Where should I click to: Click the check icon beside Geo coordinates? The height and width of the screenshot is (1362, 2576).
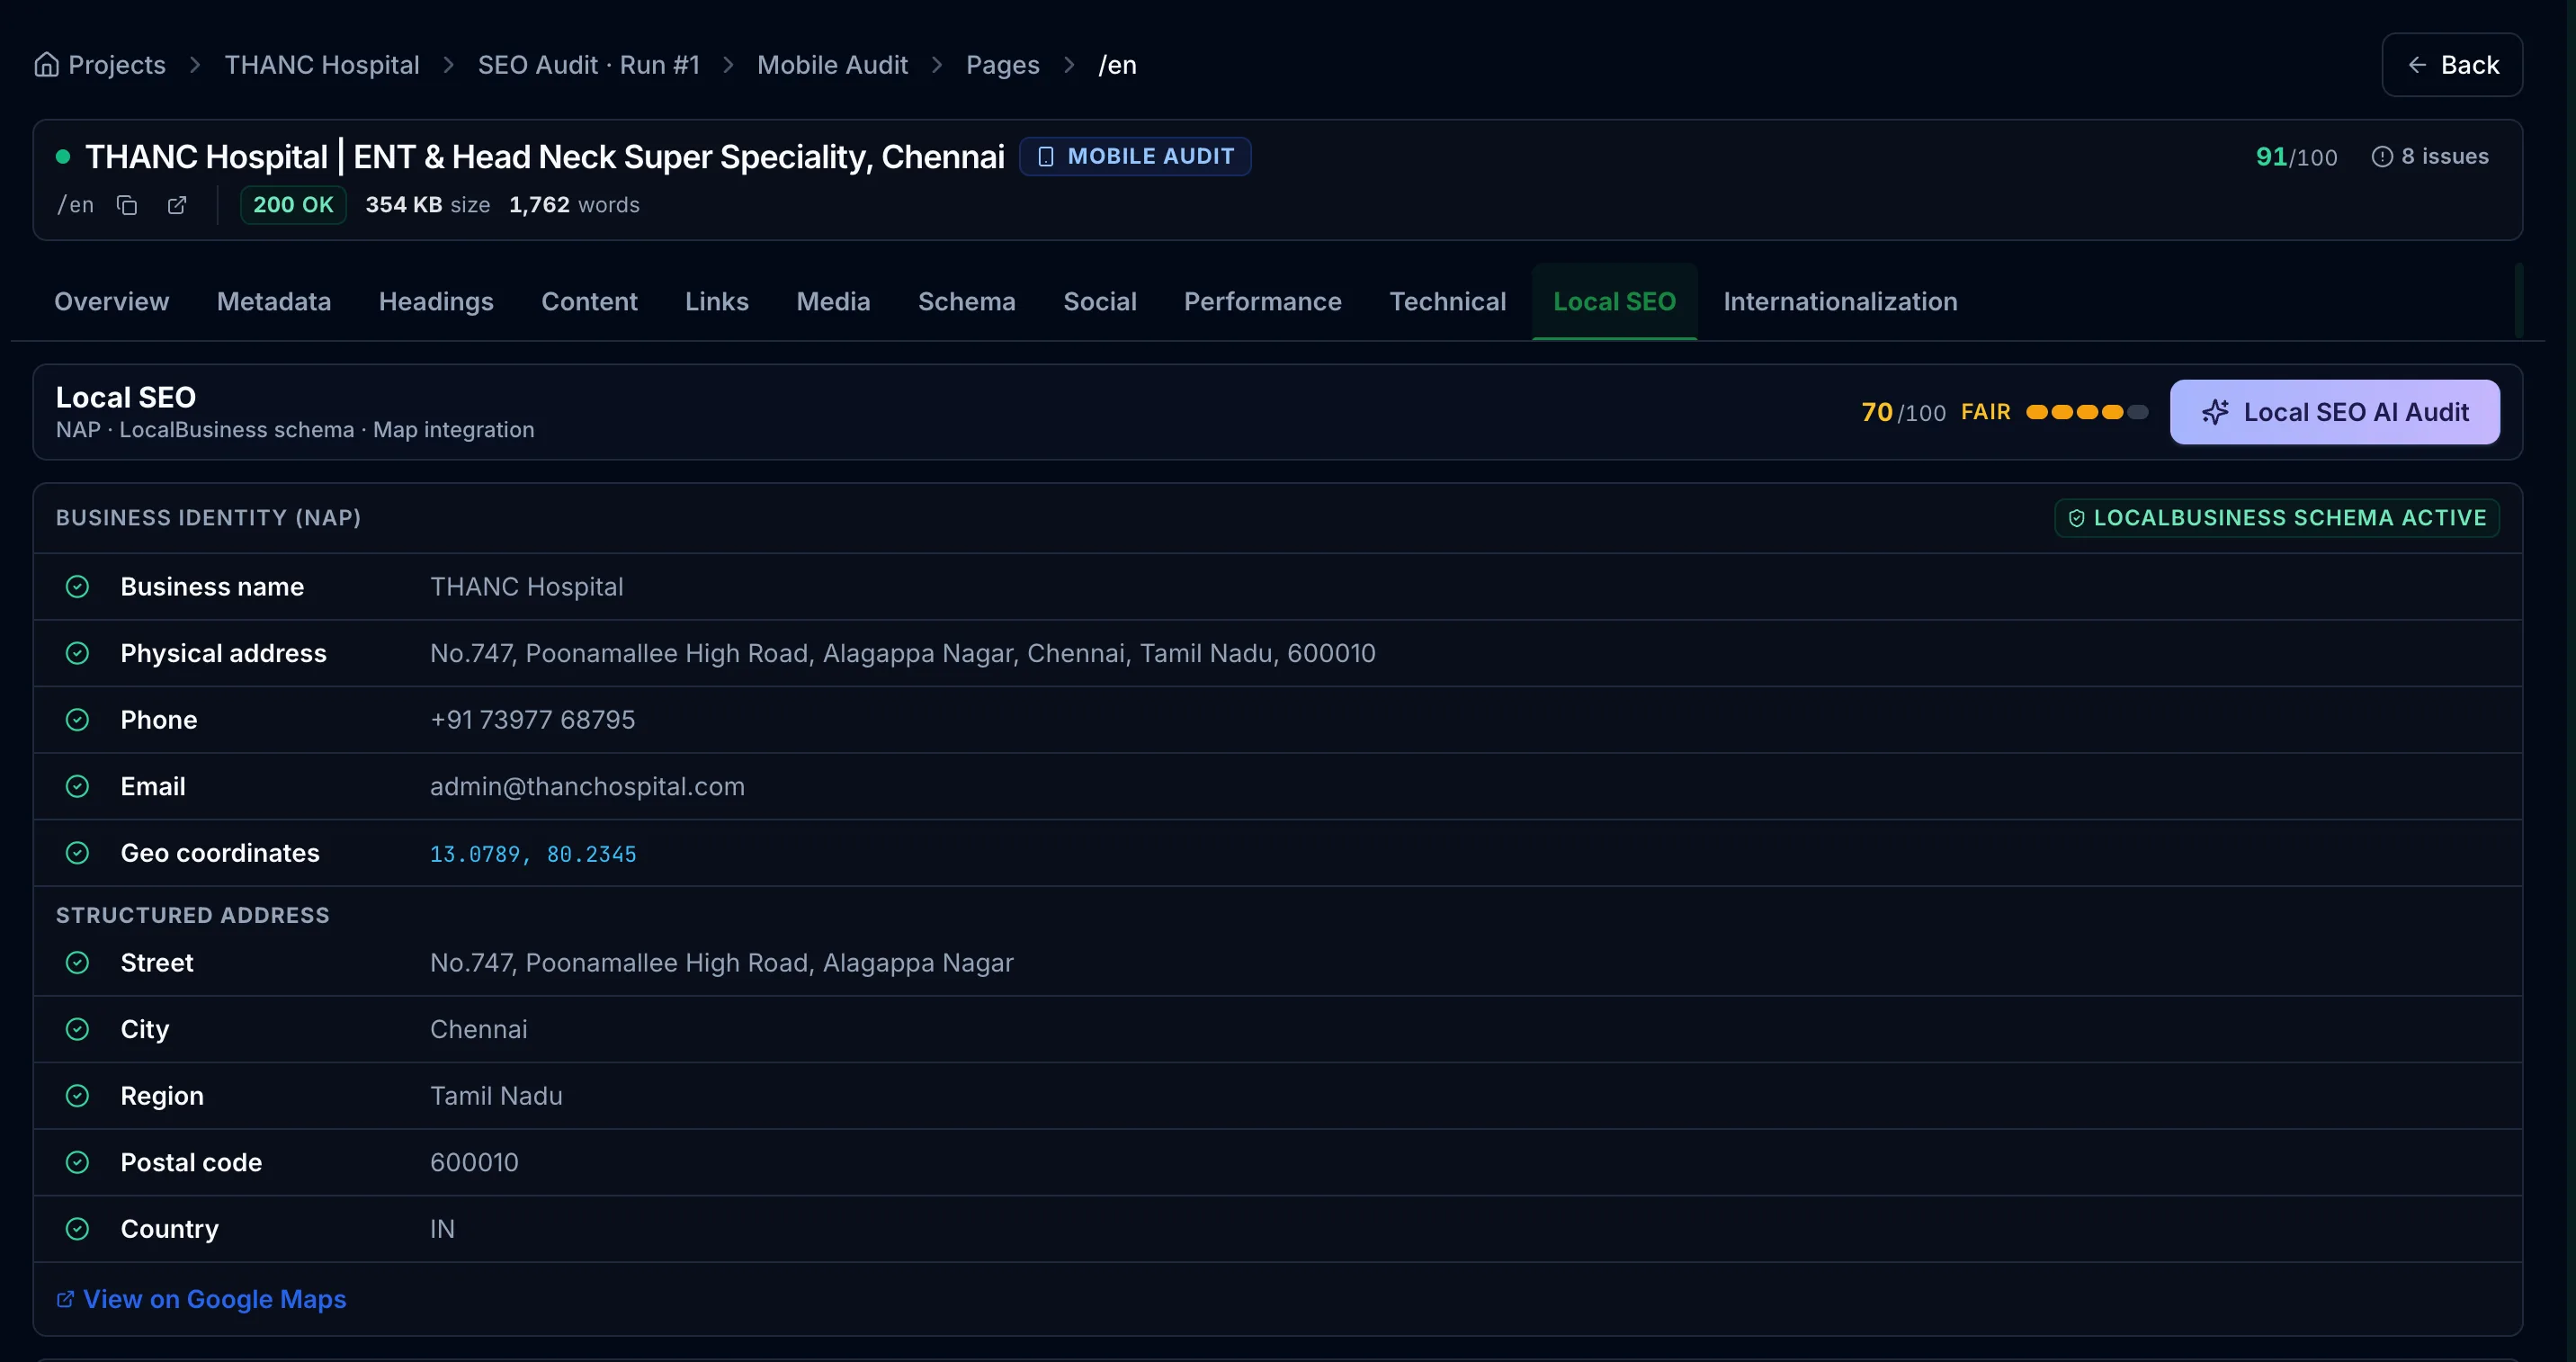click(x=77, y=853)
